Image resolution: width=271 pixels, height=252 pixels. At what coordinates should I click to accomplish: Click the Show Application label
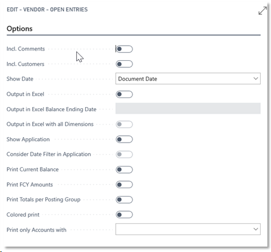point(28,140)
